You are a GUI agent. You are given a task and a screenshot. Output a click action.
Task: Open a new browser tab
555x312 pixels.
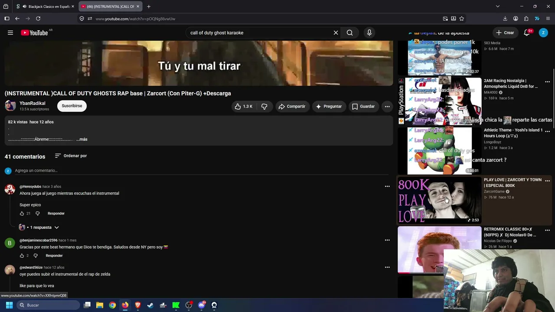pyautogui.click(x=149, y=6)
